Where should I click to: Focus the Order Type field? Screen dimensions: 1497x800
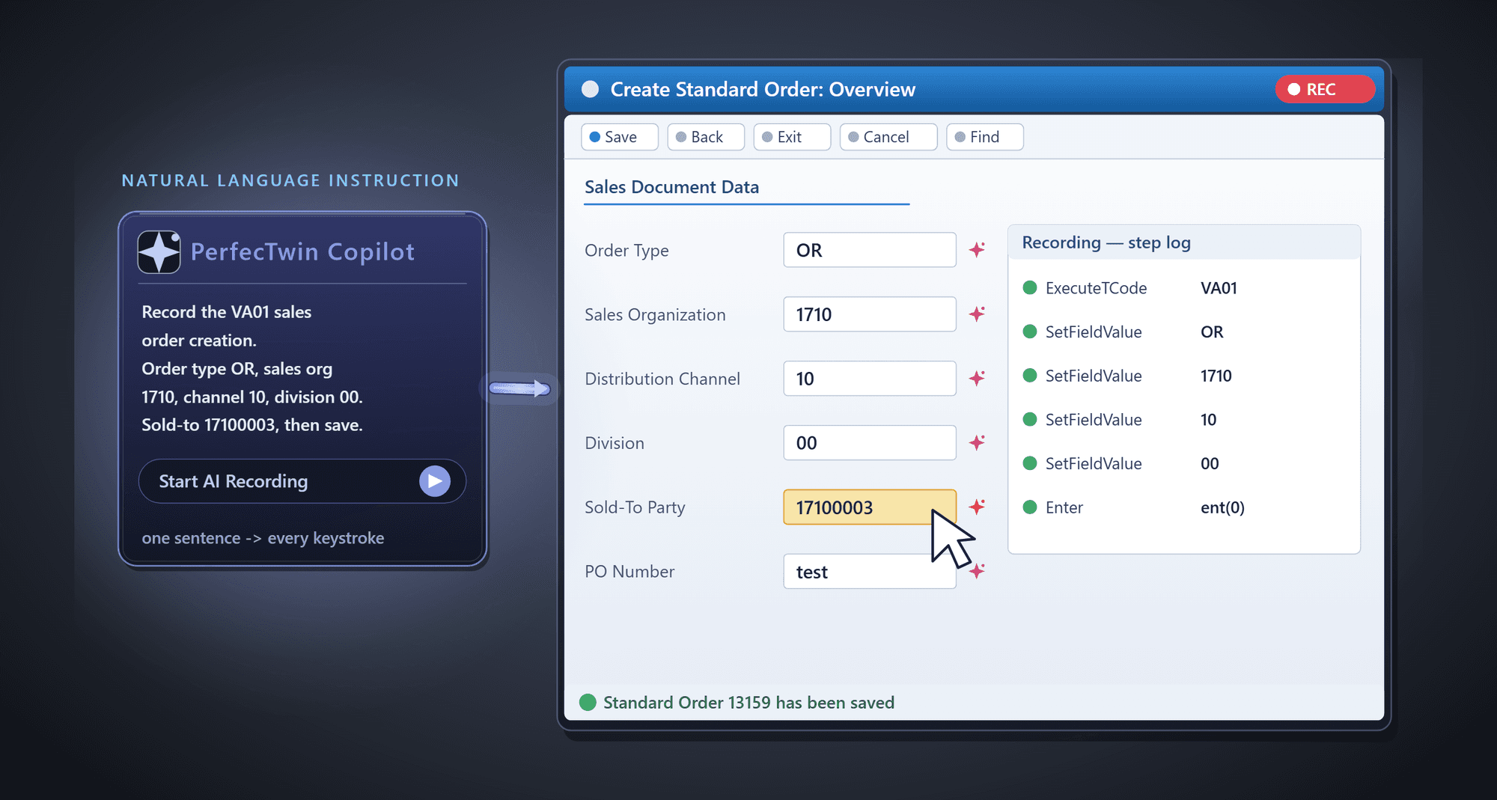point(870,250)
